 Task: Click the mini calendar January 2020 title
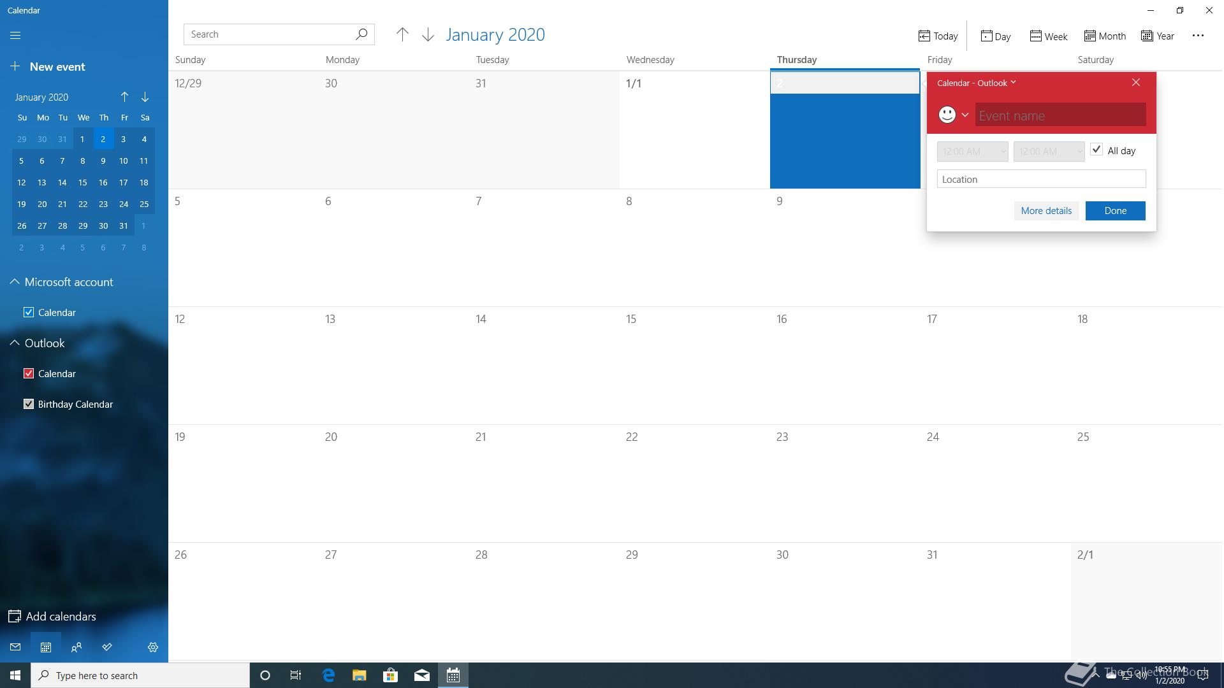click(x=41, y=97)
